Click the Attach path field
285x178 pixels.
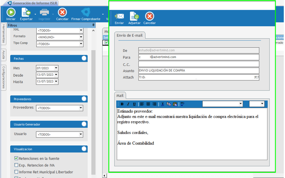tap(199, 77)
